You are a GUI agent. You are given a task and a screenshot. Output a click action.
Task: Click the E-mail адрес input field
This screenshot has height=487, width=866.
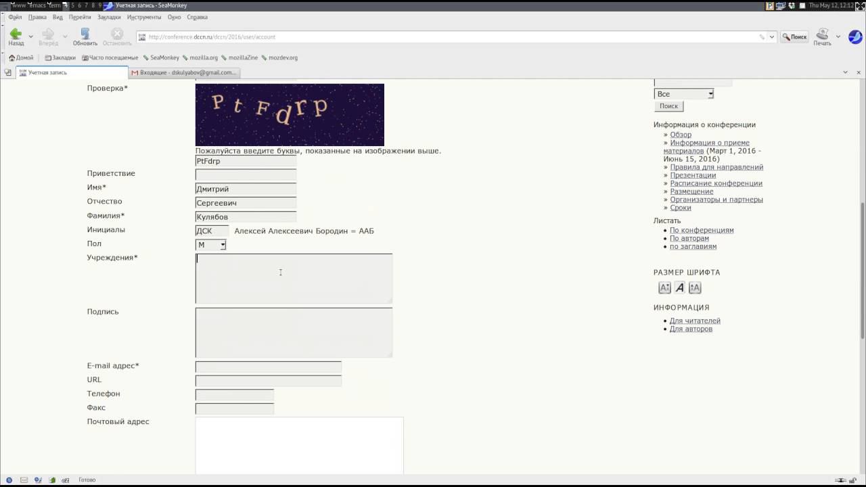coord(269,367)
